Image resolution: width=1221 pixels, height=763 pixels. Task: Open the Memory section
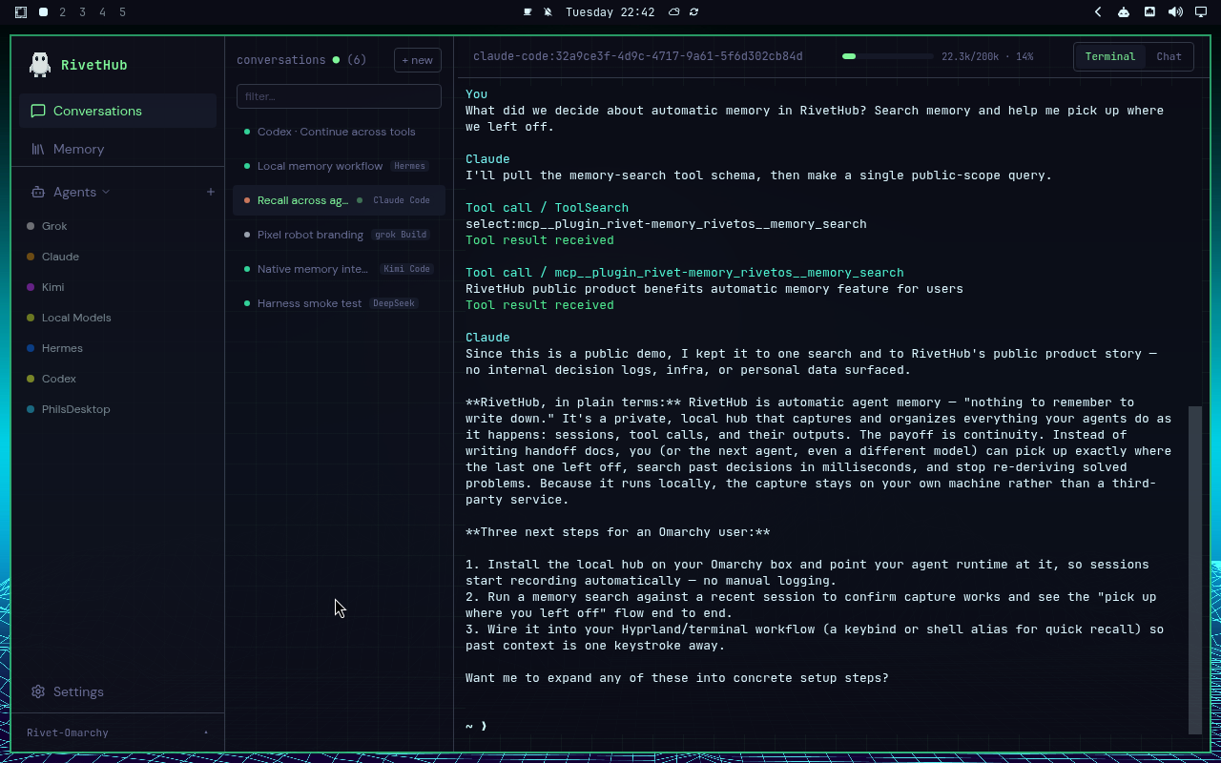[x=117, y=149]
